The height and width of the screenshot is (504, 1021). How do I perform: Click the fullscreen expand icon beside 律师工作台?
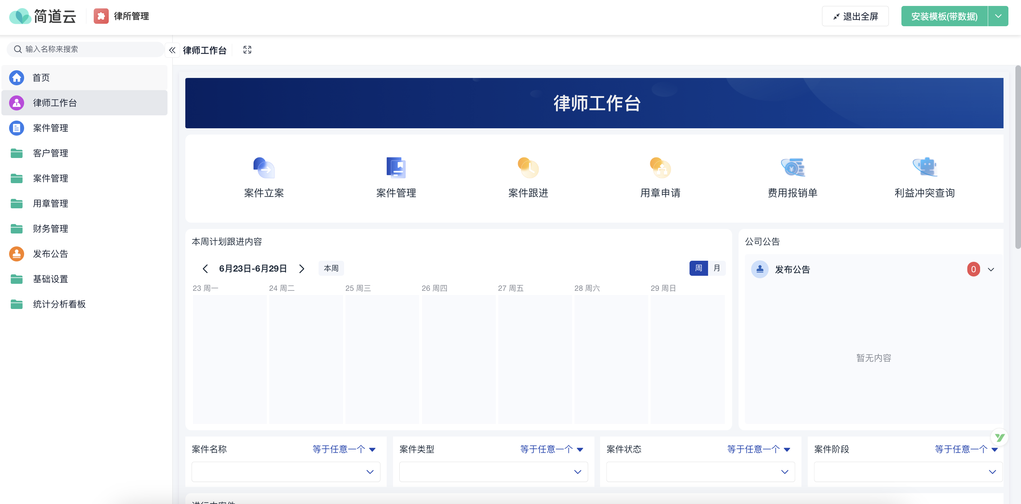click(x=247, y=50)
